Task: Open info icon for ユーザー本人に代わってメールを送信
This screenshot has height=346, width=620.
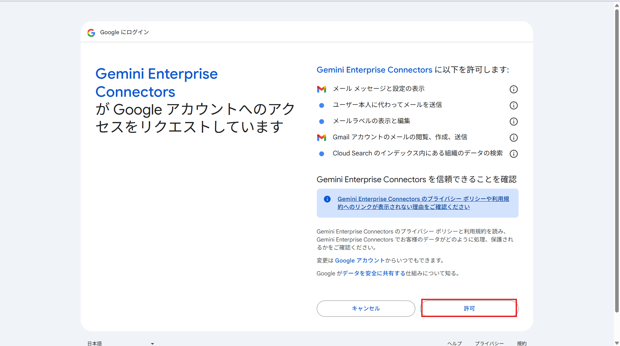Action: (x=513, y=105)
